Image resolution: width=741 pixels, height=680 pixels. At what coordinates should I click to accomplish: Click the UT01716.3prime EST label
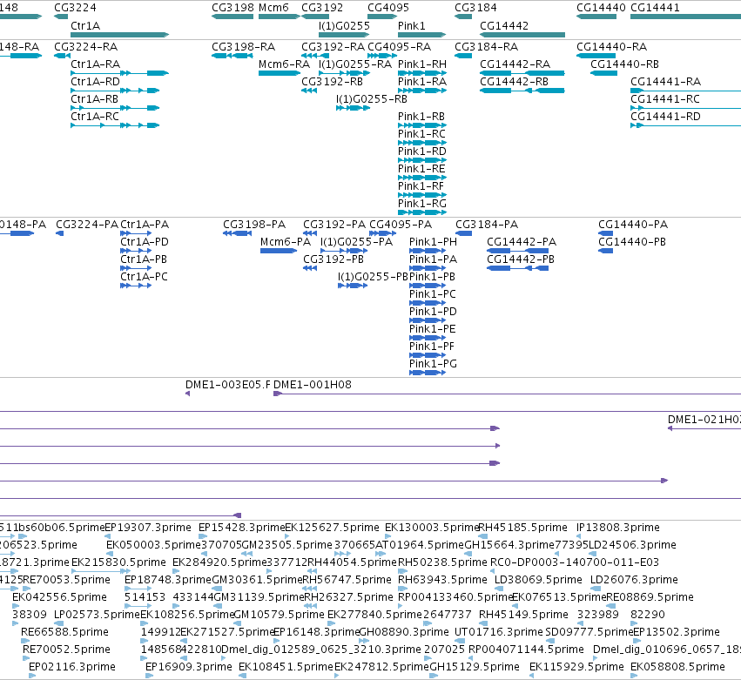(x=499, y=632)
